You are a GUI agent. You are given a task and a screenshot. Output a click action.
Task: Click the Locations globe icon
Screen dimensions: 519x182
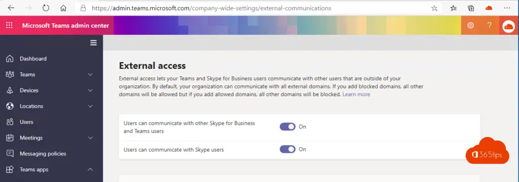tap(10, 106)
